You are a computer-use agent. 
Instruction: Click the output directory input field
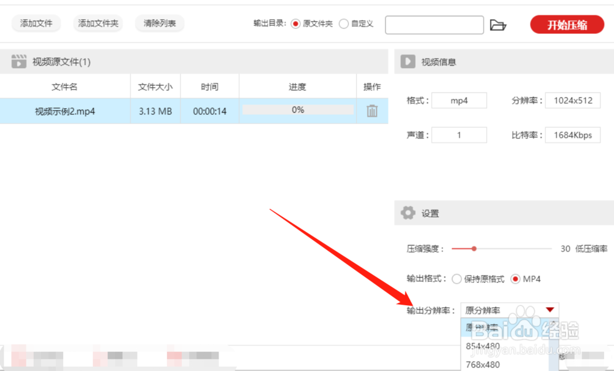coord(434,25)
